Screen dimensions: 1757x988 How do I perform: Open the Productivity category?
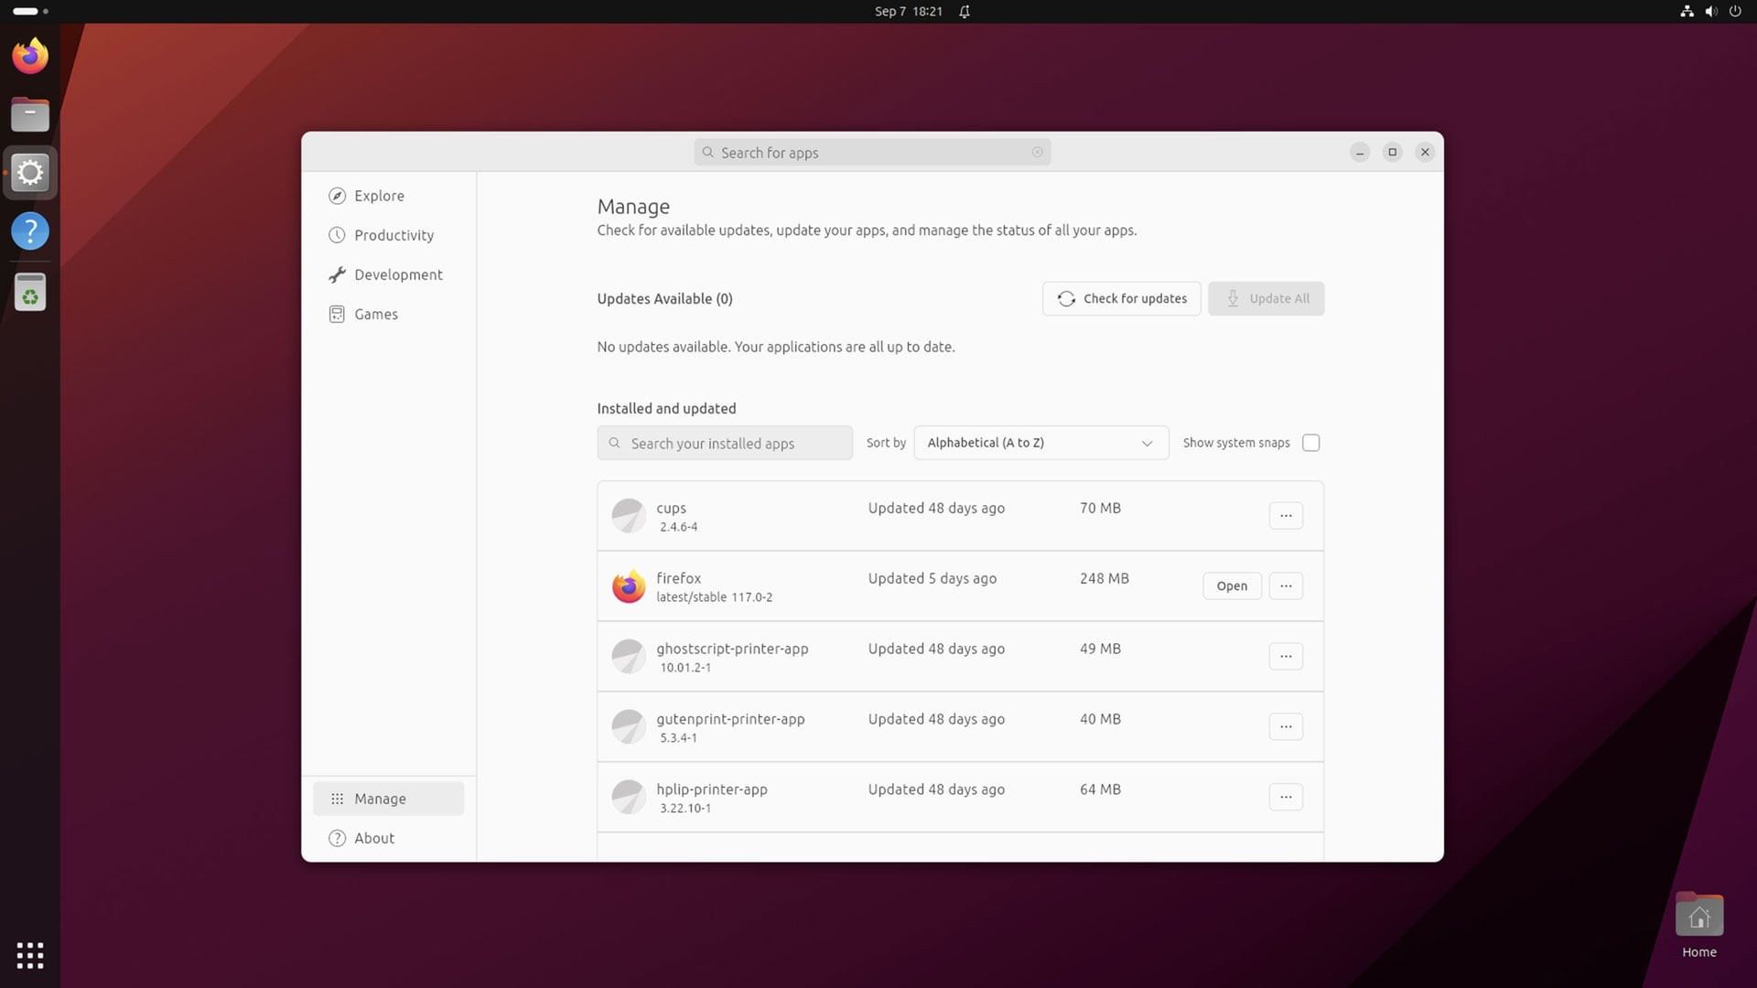click(x=393, y=235)
